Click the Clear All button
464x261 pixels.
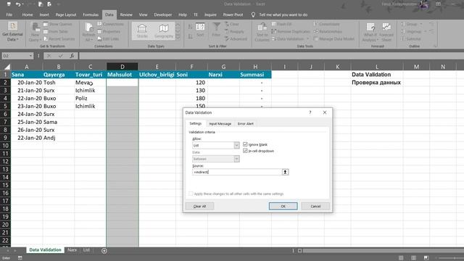pyautogui.click(x=199, y=206)
